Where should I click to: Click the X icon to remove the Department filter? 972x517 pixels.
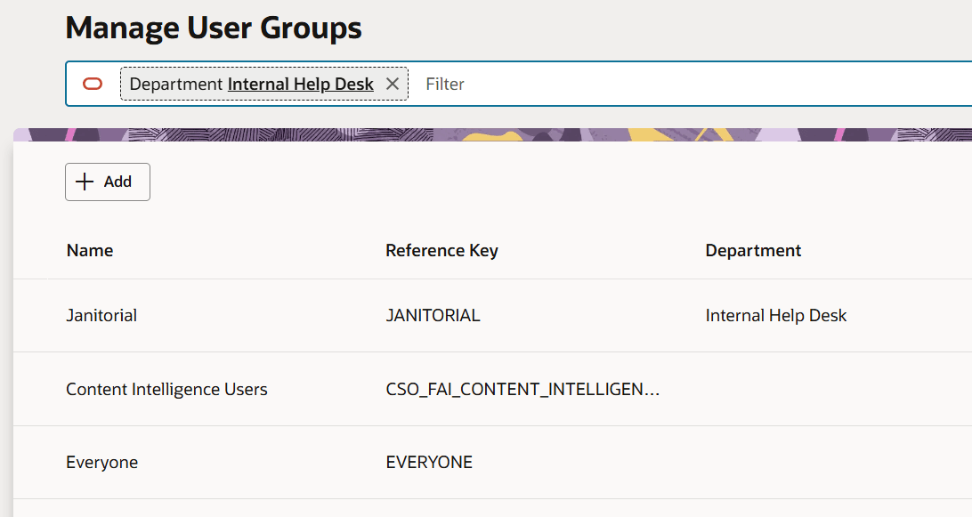tap(393, 83)
